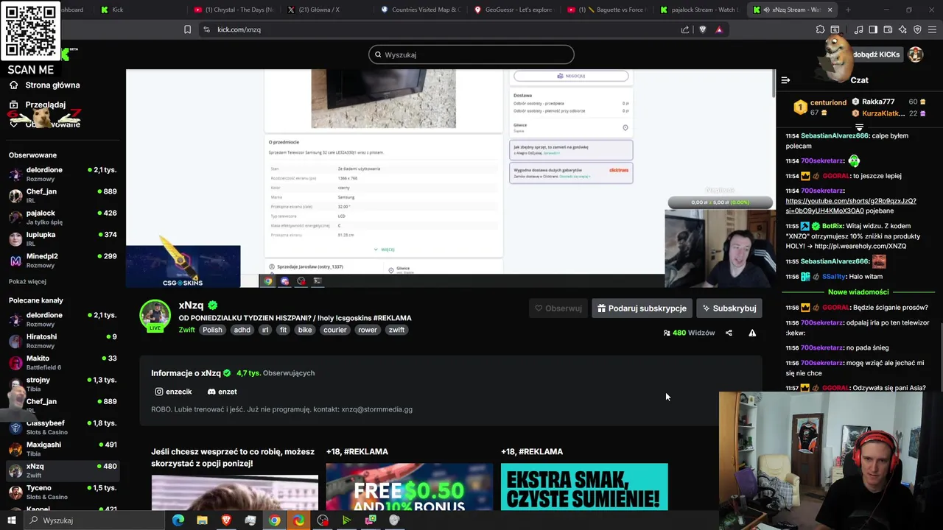Open the Windows Start menu
Image resolution: width=943 pixels, height=530 pixels.
pyautogui.click(x=12, y=520)
